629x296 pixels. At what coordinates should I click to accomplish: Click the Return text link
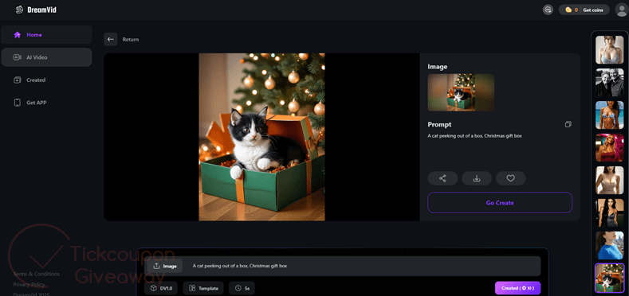(x=131, y=40)
